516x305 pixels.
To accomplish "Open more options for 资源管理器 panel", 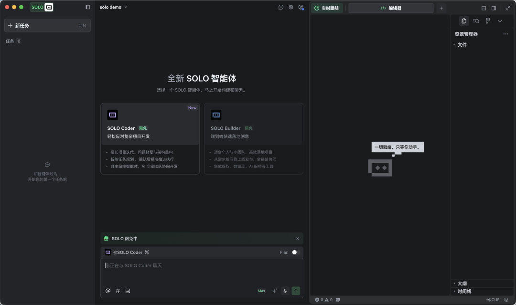I will coord(505,34).
